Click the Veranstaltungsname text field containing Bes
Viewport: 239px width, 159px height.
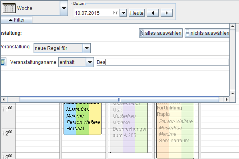point(163,62)
